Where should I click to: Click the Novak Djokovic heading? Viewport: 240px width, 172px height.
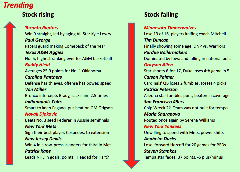[x=41, y=114]
